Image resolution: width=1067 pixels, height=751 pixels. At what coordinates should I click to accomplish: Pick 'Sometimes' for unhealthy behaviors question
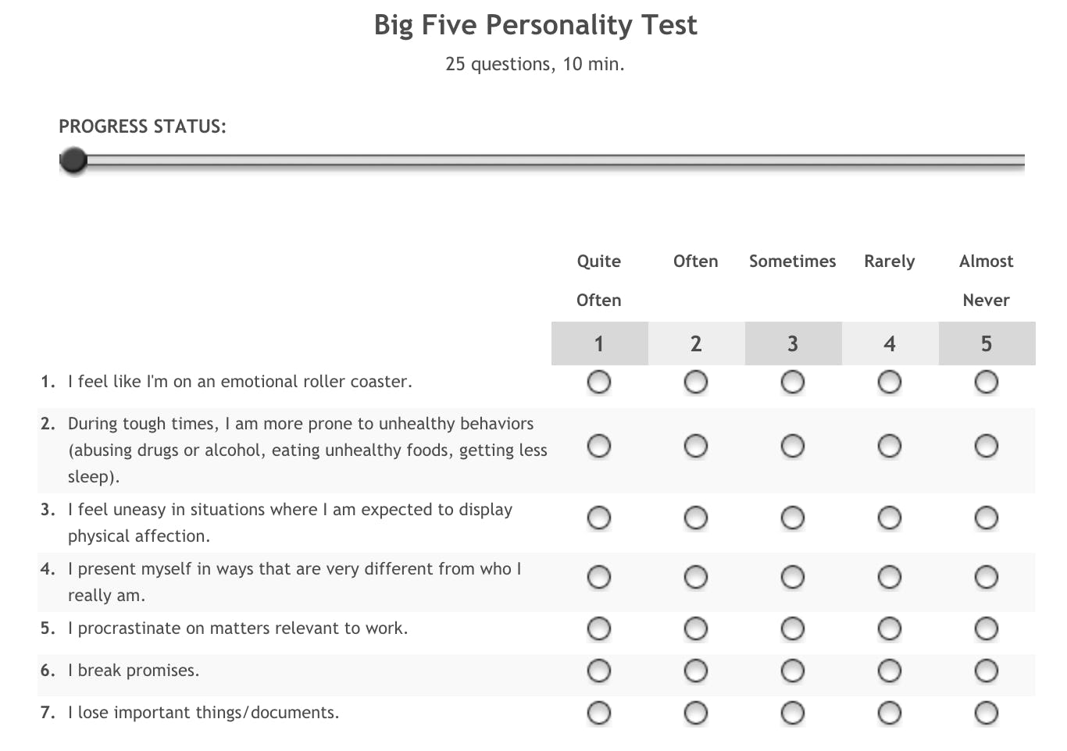(793, 447)
